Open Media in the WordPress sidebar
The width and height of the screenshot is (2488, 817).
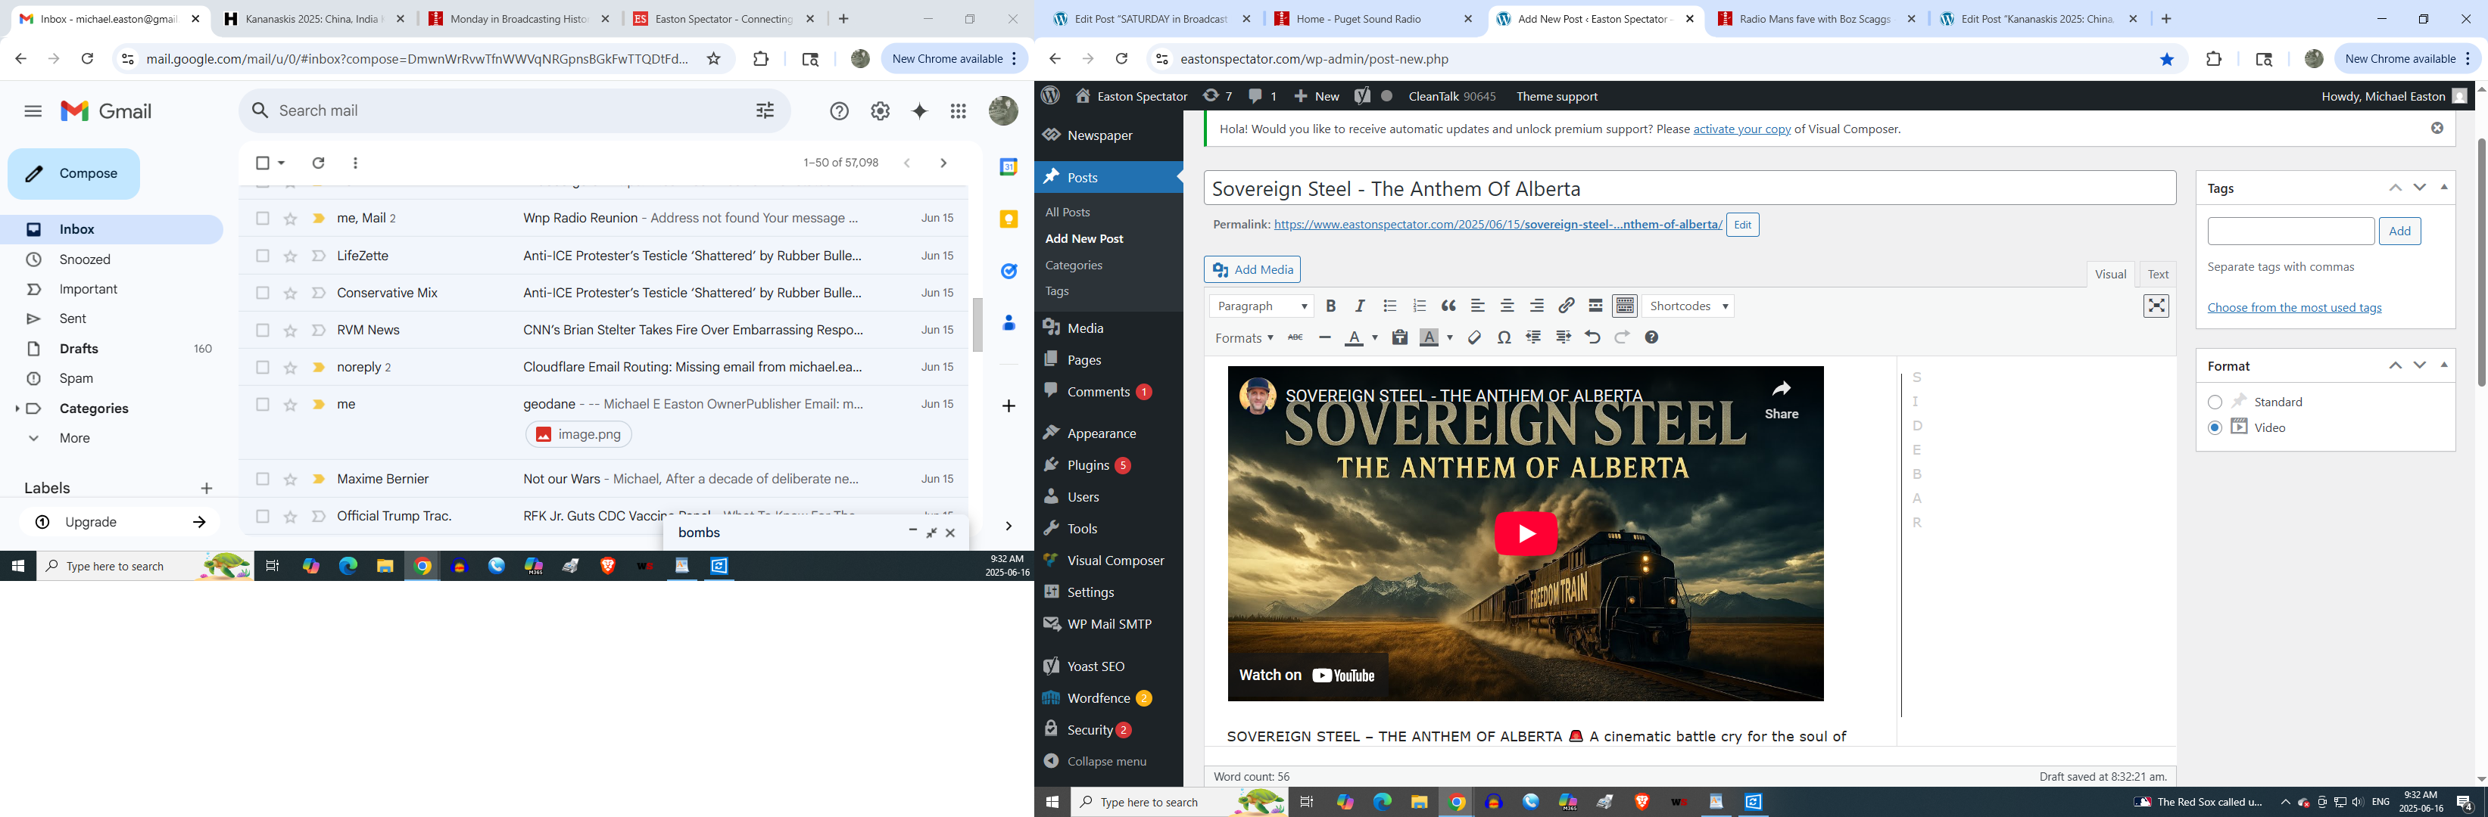[1085, 328]
